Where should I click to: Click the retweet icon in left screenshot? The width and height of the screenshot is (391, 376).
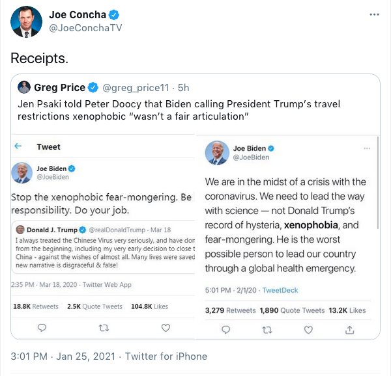click(102, 327)
